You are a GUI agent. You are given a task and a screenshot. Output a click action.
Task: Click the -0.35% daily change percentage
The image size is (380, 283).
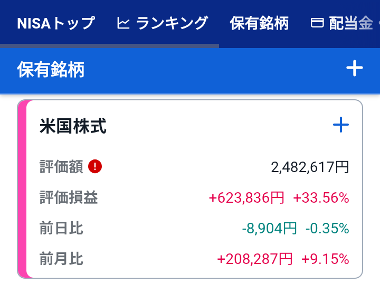(327, 229)
